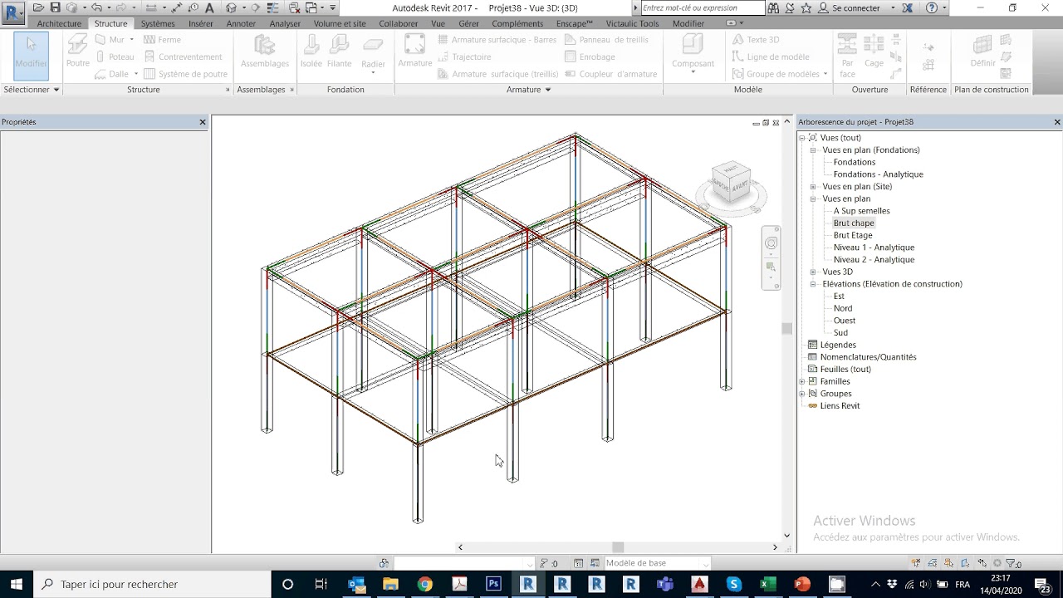Expand the Vues 3D tree node
Image resolution: width=1063 pixels, height=598 pixels.
pos(814,272)
